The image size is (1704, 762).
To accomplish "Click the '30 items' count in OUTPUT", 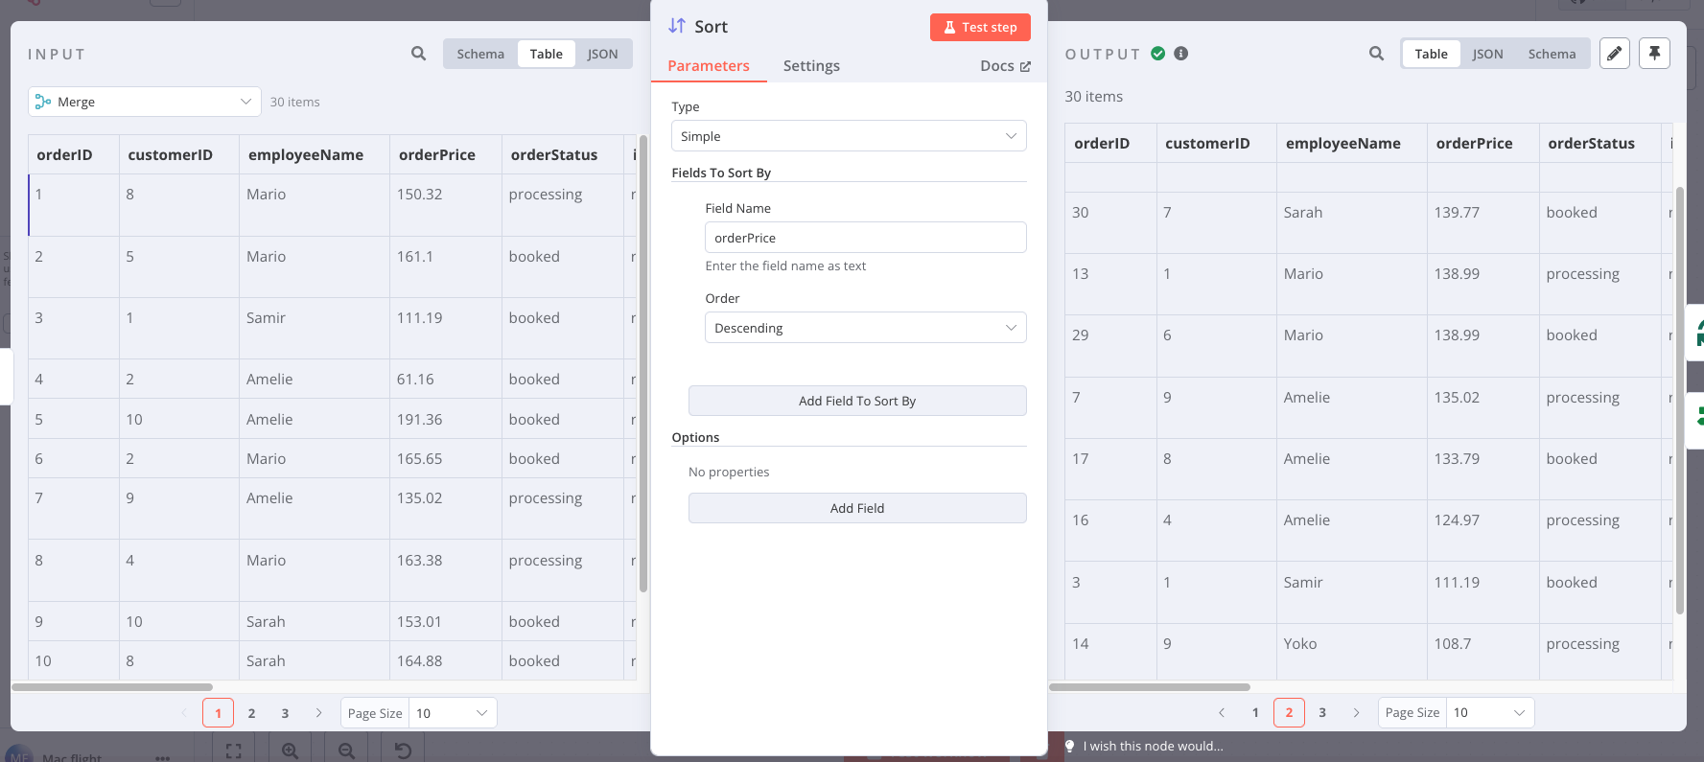I will pyautogui.click(x=1093, y=96).
